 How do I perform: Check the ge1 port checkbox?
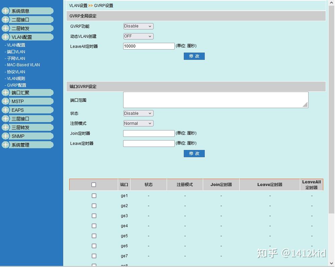pos(94,196)
